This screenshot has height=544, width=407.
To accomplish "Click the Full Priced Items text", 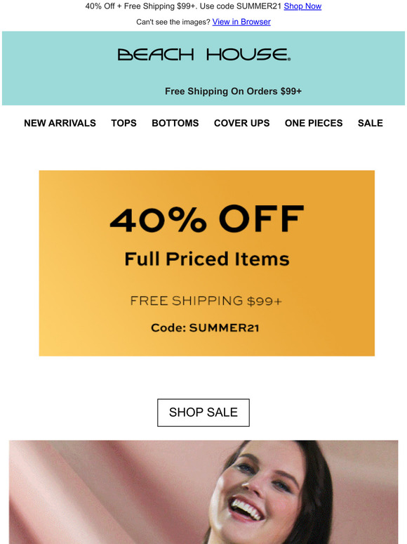I will [207, 259].
